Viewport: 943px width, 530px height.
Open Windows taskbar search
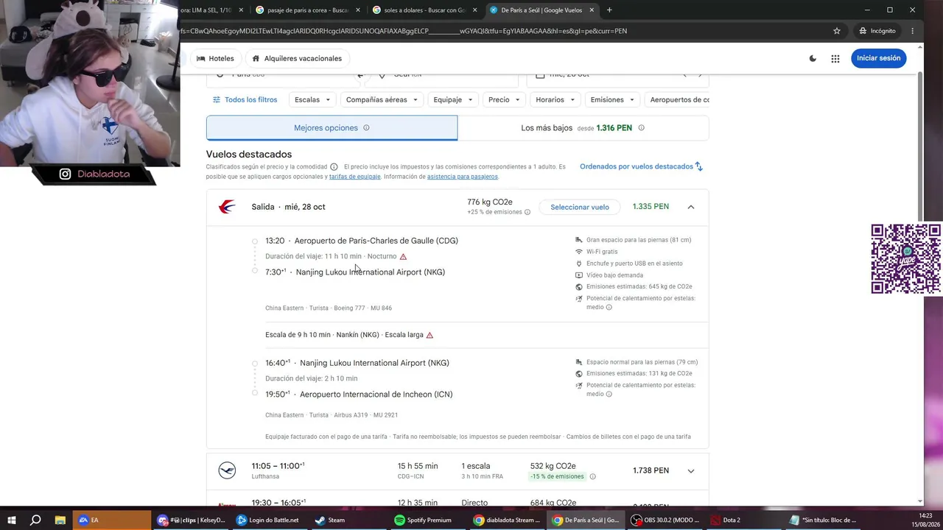tap(35, 520)
